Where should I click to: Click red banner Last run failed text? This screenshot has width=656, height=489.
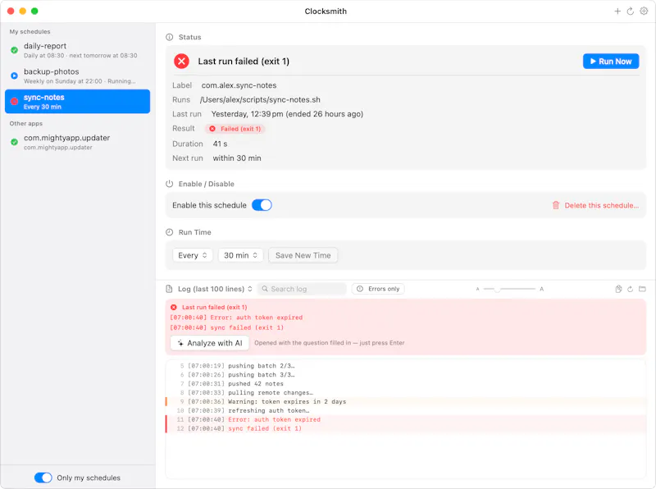tap(215, 308)
